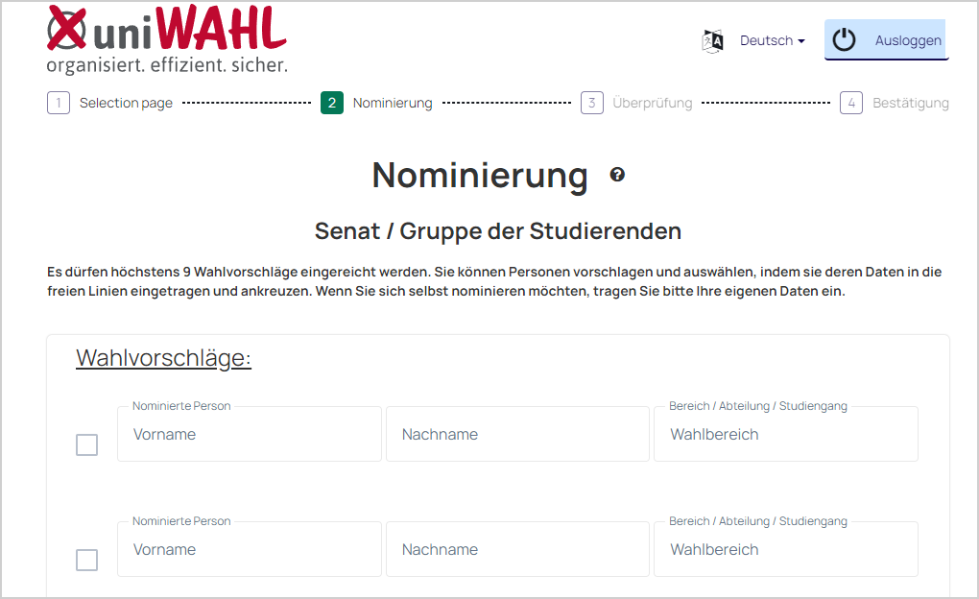This screenshot has height=599, width=979.
Task: Click step number 1 box
Action: pyautogui.click(x=59, y=103)
